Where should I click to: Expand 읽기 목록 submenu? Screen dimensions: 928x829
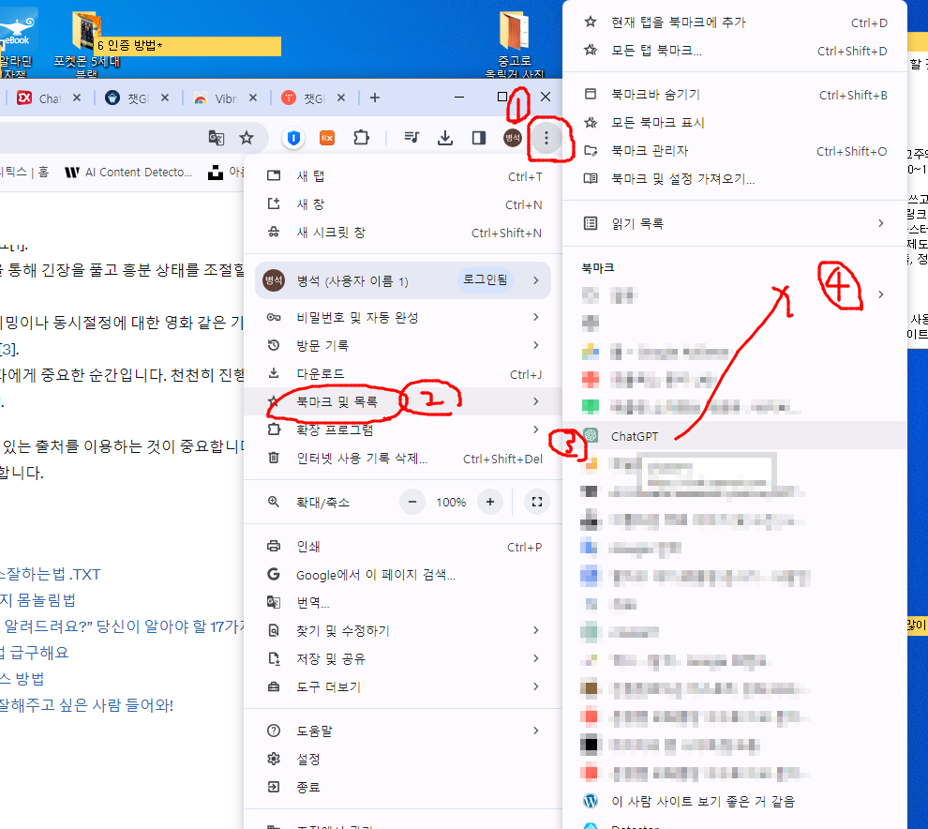pos(735,223)
